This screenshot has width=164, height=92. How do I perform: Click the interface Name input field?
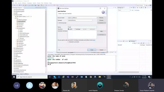[82, 27]
